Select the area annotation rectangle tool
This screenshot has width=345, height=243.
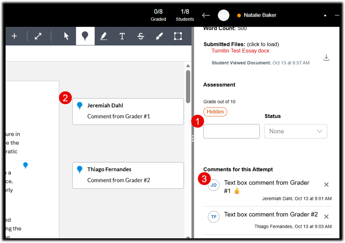tap(178, 36)
